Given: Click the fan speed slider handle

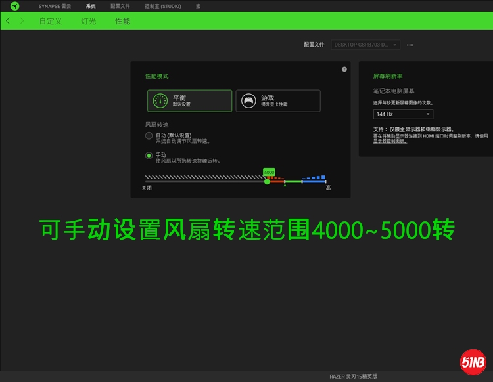Looking at the screenshot, I should 267,181.
